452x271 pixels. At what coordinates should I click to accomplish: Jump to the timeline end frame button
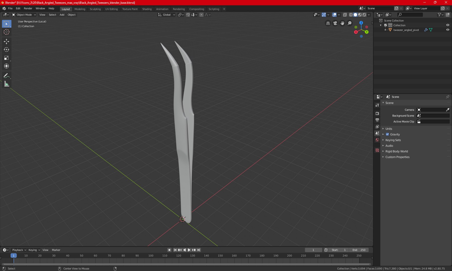pyautogui.click(x=199, y=250)
